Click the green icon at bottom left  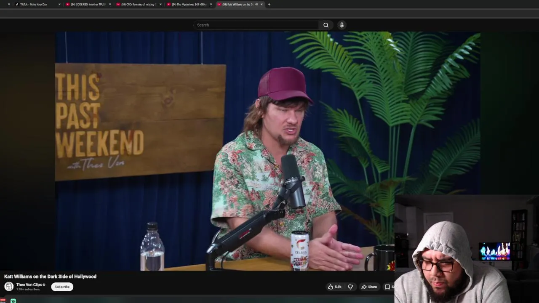pyautogui.click(x=13, y=301)
